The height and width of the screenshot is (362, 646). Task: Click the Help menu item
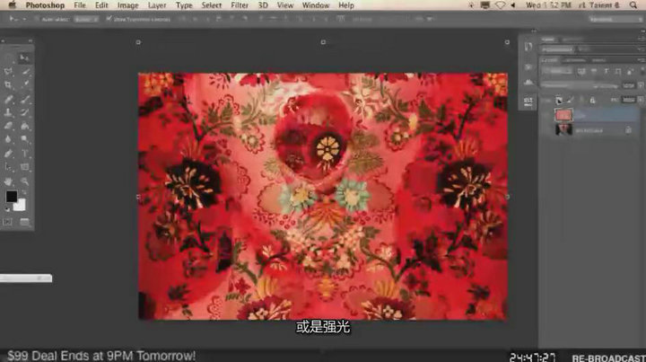(x=346, y=5)
